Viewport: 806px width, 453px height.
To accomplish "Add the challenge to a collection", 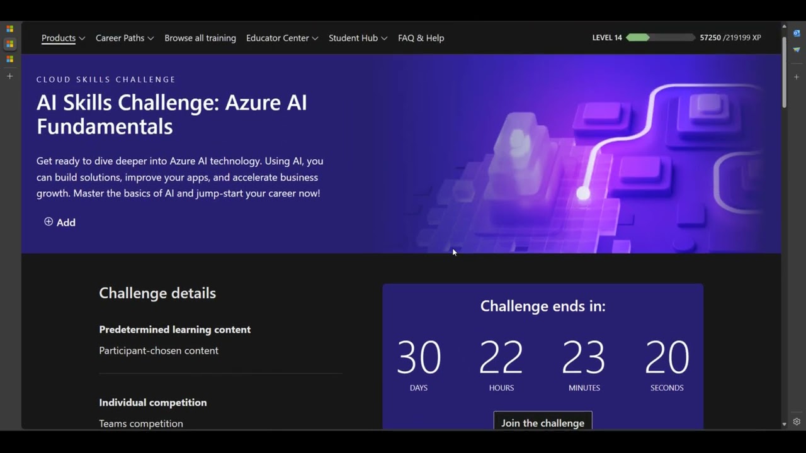I will point(60,222).
